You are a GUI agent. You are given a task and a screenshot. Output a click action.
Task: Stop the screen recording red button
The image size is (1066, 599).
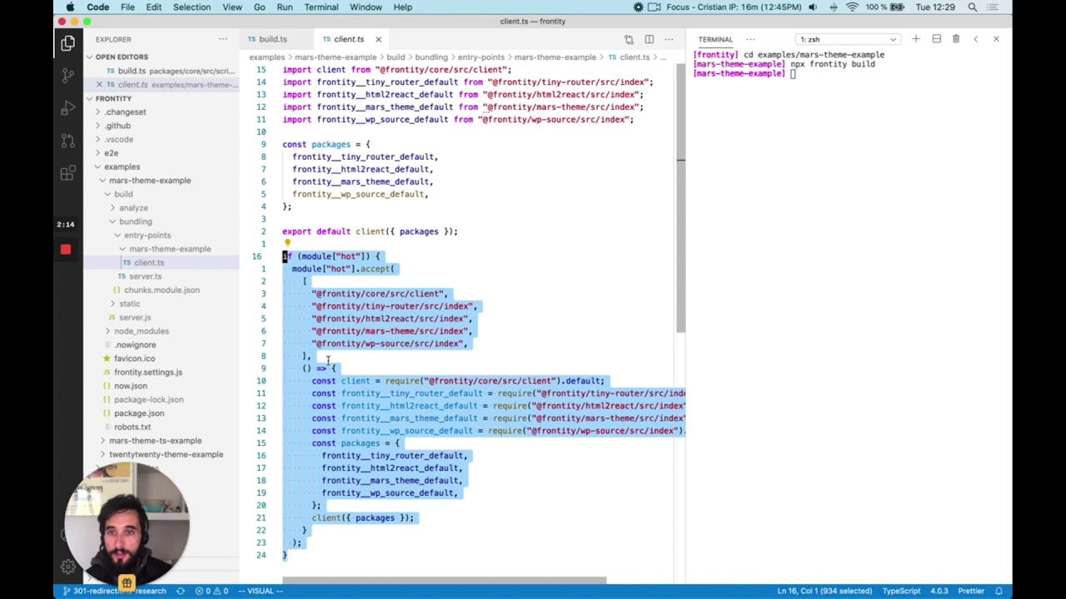66,250
